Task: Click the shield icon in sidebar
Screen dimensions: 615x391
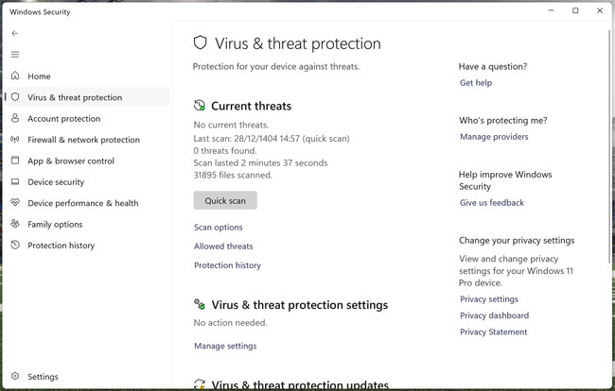Action: pos(15,97)
